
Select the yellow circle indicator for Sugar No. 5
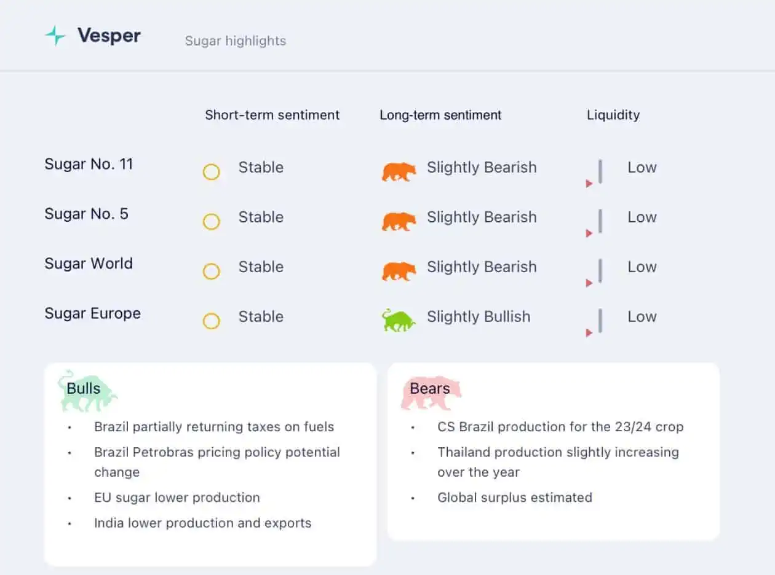(x=211, y=222)
